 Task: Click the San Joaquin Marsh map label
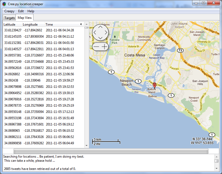coord(197,33)
